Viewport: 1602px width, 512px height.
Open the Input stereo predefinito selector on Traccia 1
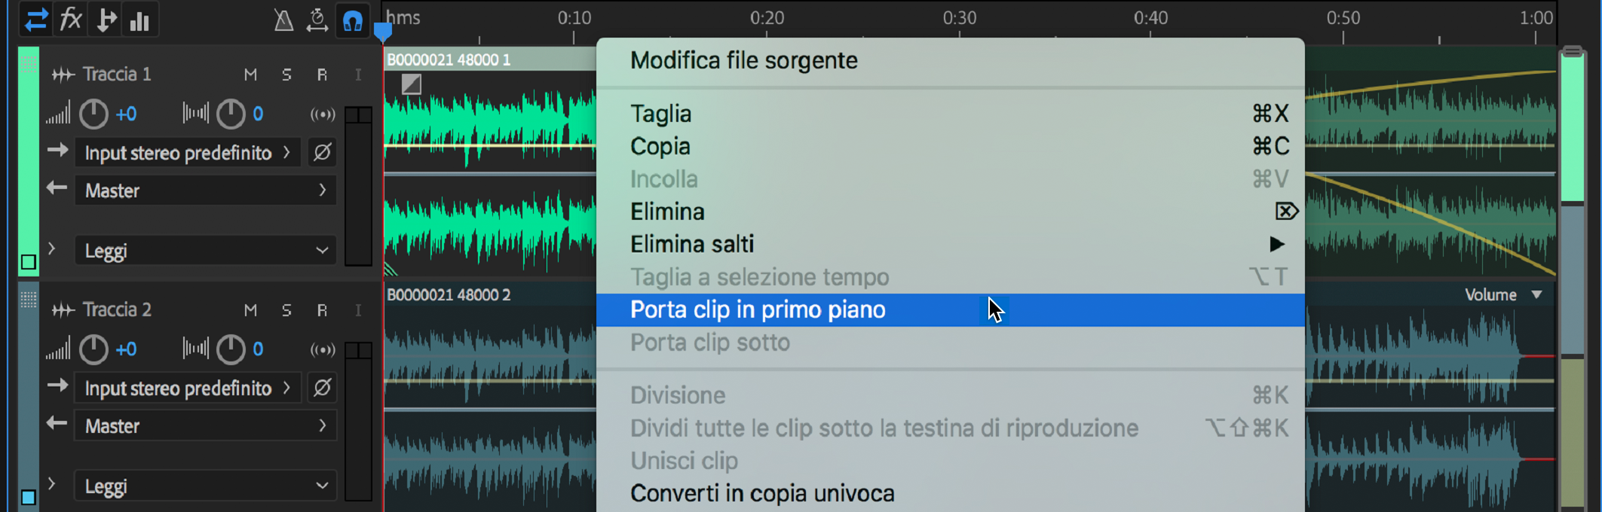click(186, 152)
